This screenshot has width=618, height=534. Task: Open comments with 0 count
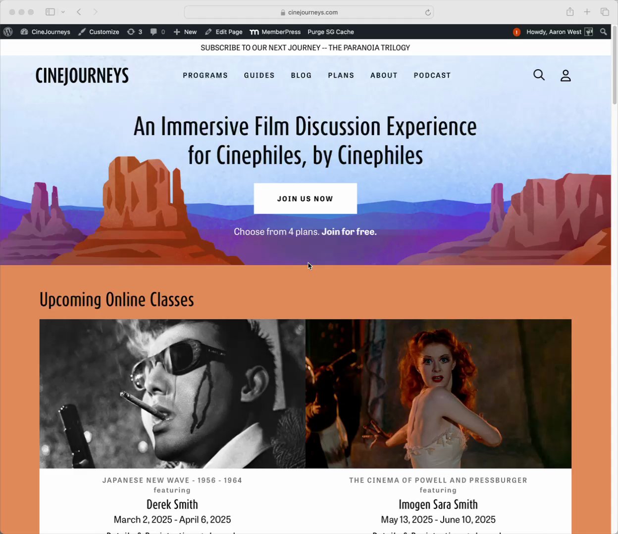(157, 32)
